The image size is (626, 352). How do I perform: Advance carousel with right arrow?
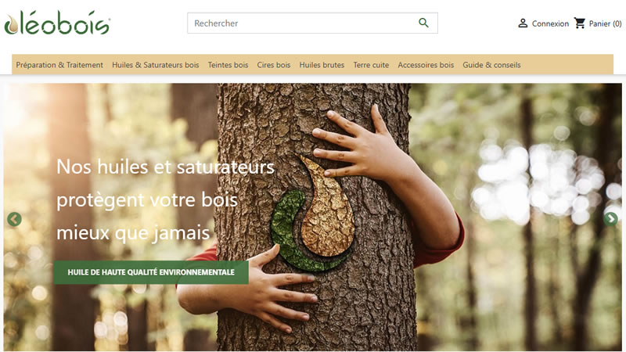[610, 219]
